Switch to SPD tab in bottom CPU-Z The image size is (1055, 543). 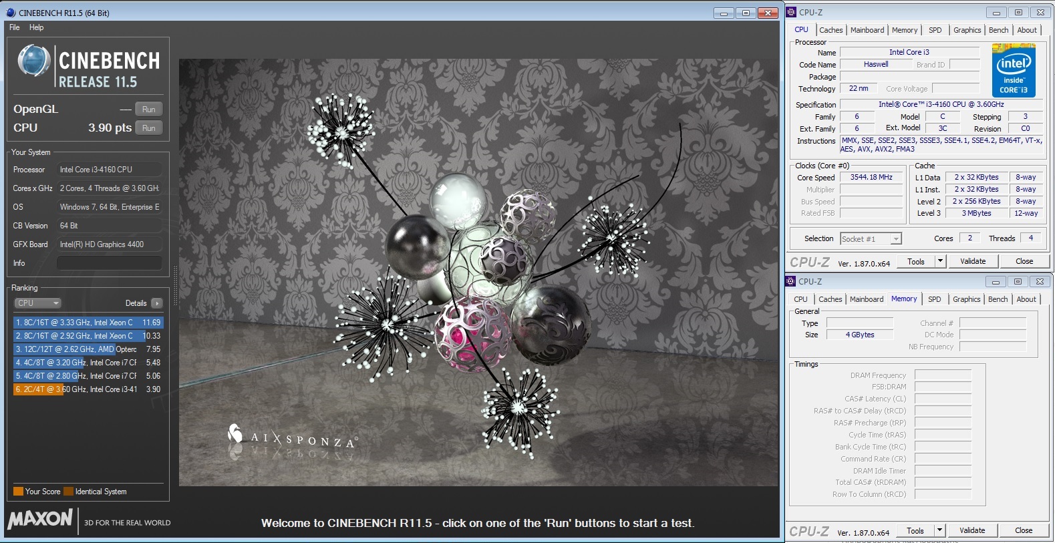(935, 299)
